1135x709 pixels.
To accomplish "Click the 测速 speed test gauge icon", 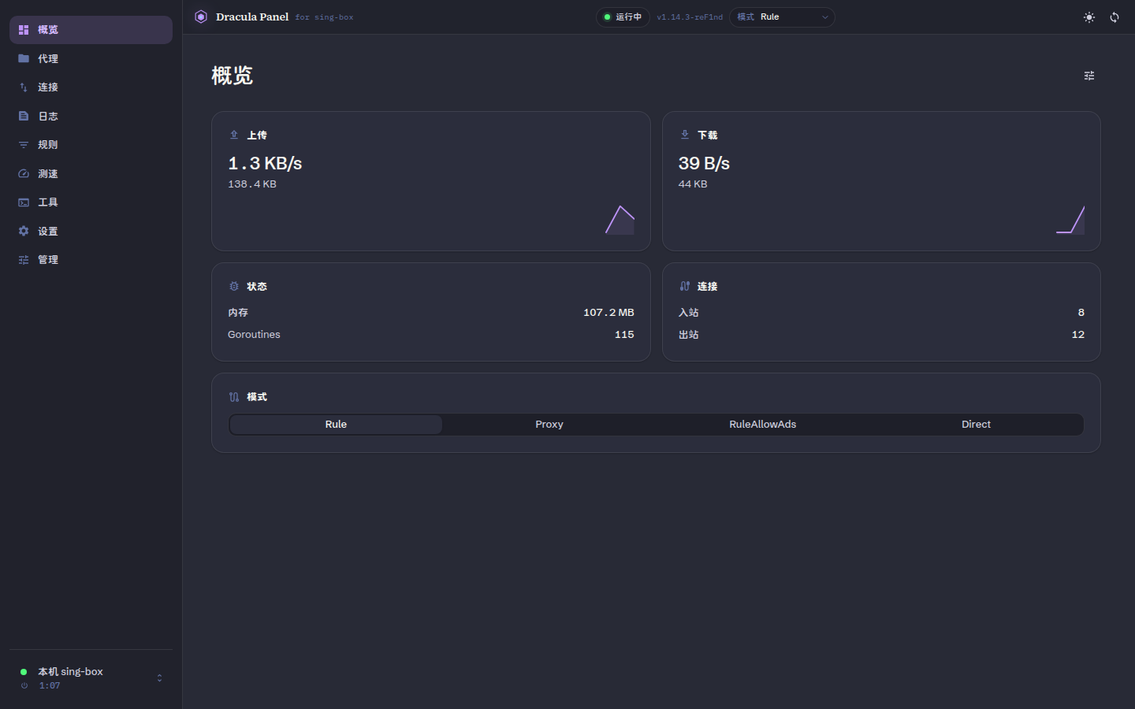I will pyautogui.click(x=24, y=173).
